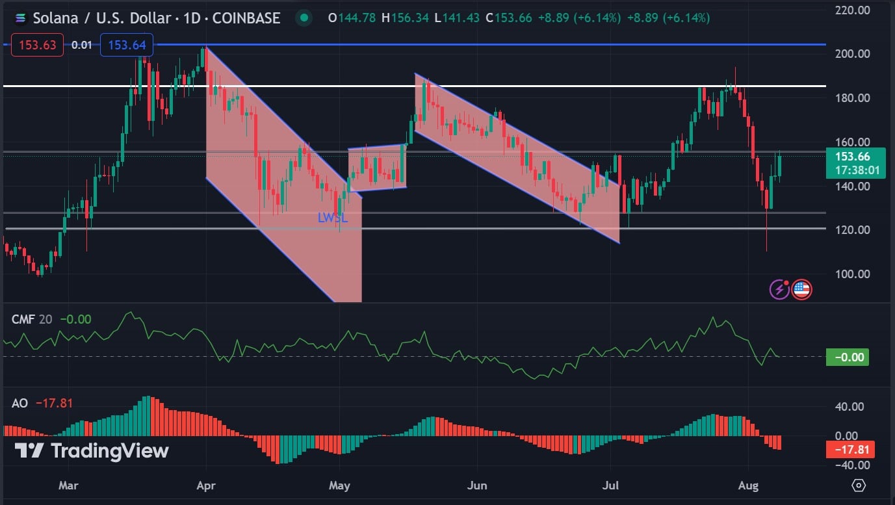Click the 160.00 price scale label
This screenshot has height=505, width=895.
(x=851, y=142)
